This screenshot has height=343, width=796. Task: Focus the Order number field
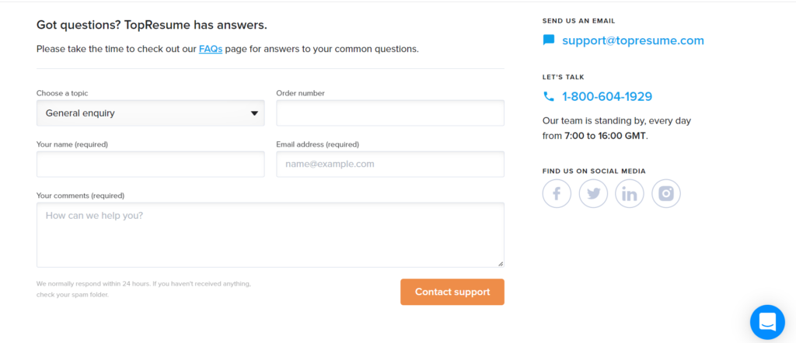[390, 113]
